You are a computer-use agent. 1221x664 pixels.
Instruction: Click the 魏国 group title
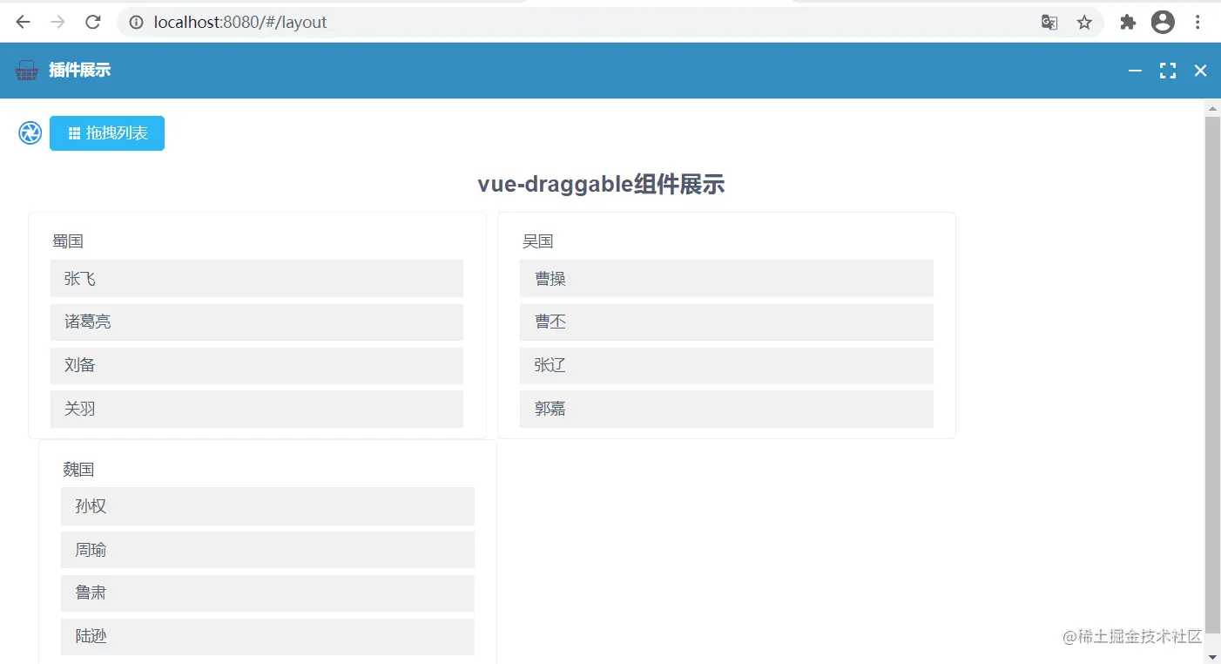[x=78, y=470]
